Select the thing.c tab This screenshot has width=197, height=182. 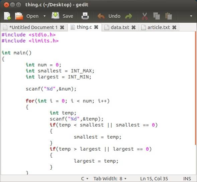84,27
